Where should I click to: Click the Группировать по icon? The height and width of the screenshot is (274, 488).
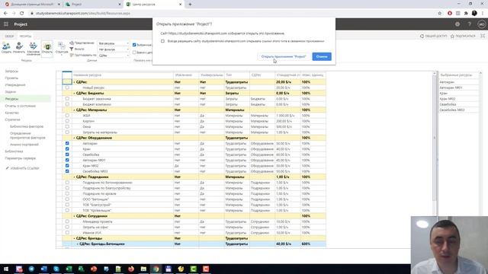[x=72, y=55]
